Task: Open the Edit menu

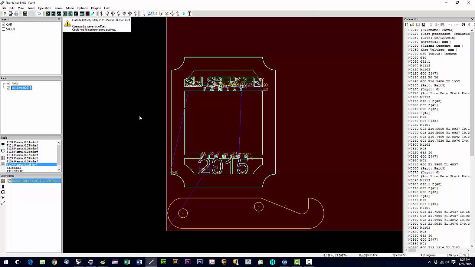Action: click(12, 8)
